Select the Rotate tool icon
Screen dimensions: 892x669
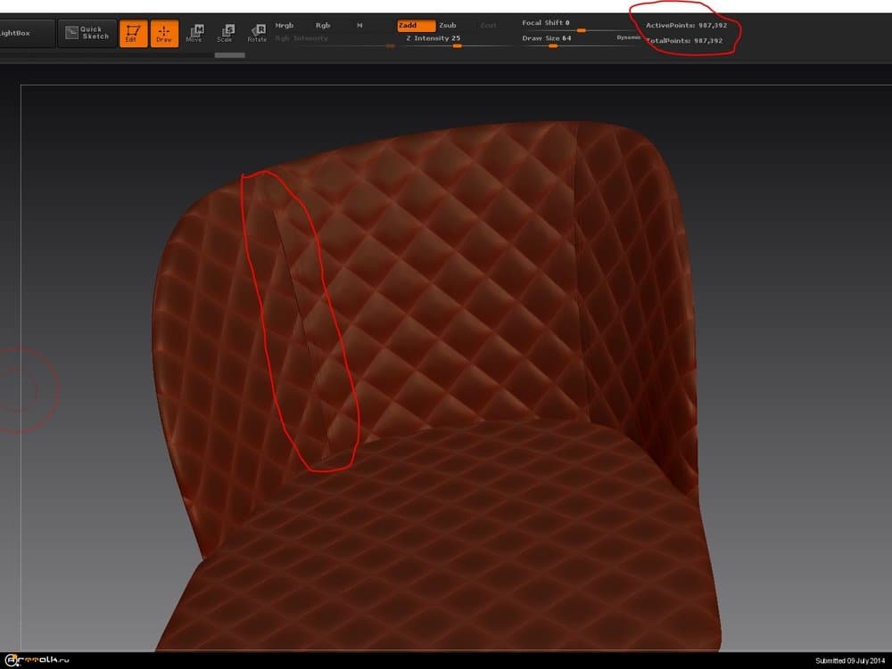(257, 34)
